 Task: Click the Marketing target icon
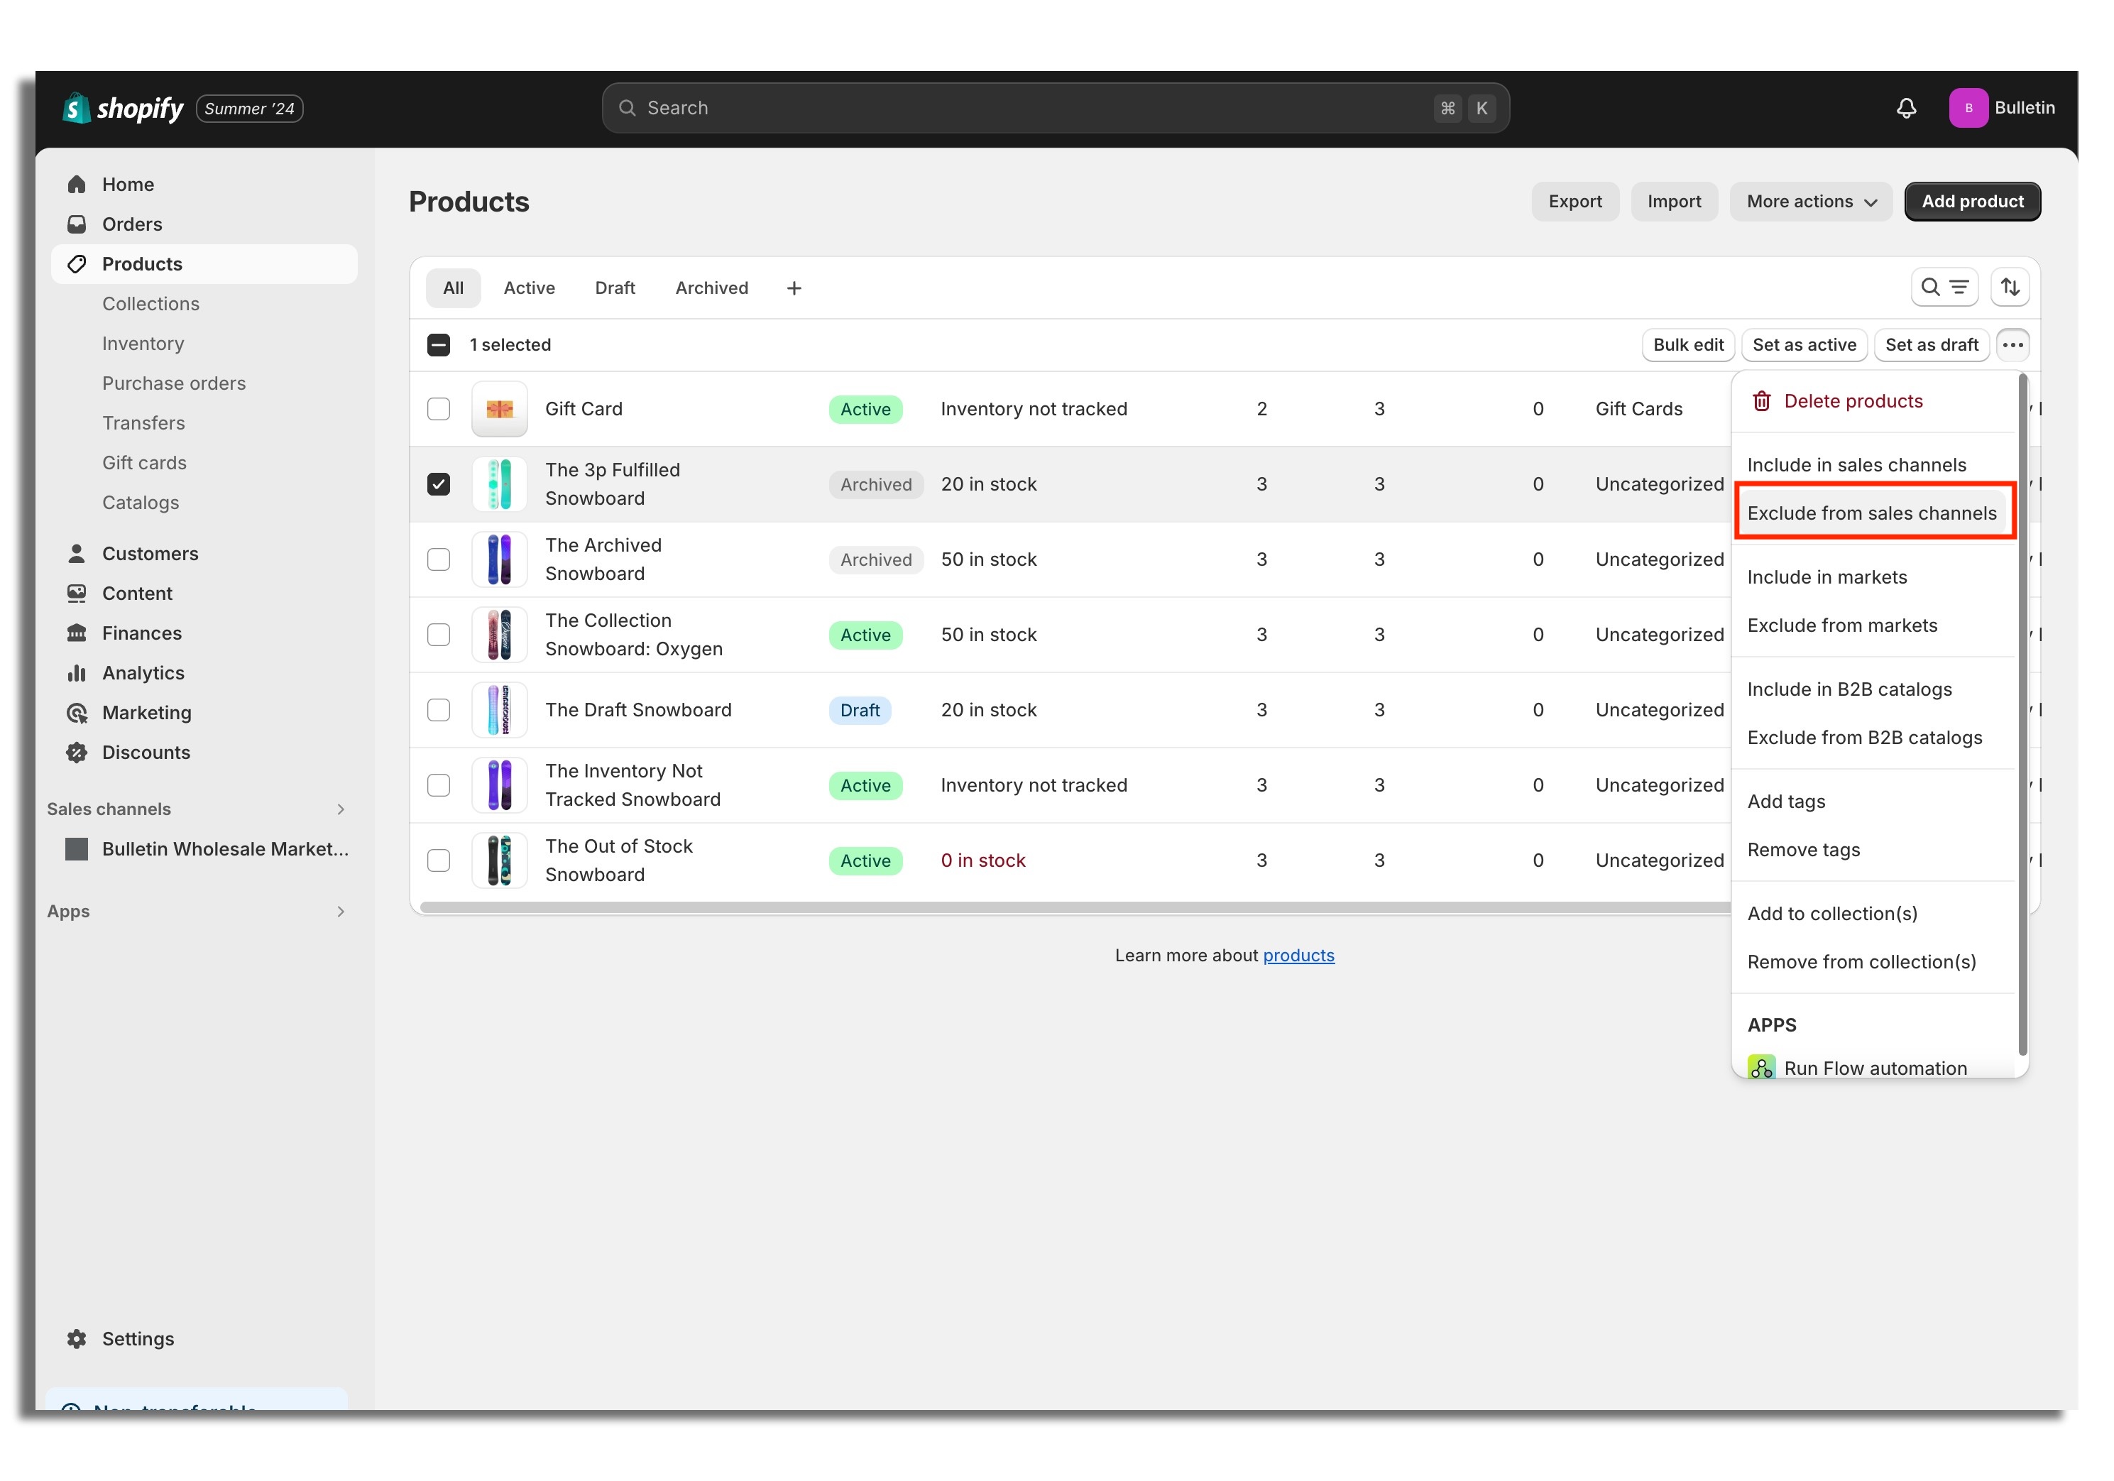point(77,712)
